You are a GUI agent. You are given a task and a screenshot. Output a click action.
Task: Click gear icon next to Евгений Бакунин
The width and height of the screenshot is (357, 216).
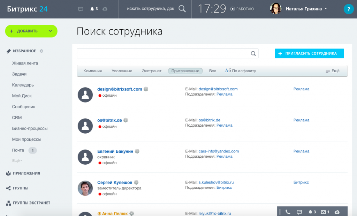(137, 151)
